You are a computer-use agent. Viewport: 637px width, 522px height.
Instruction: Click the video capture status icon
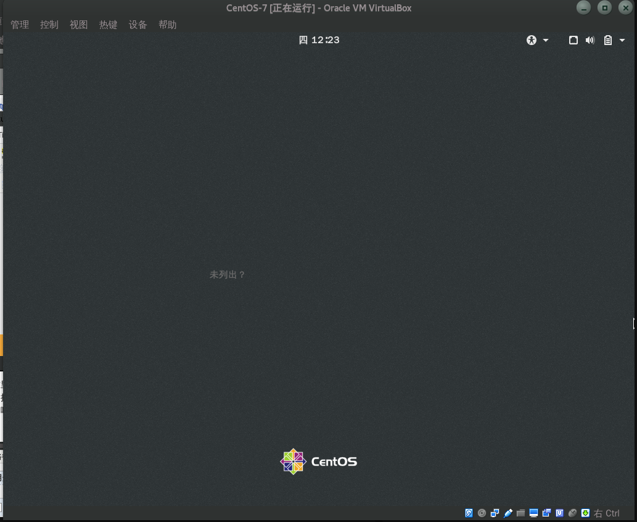547,513
